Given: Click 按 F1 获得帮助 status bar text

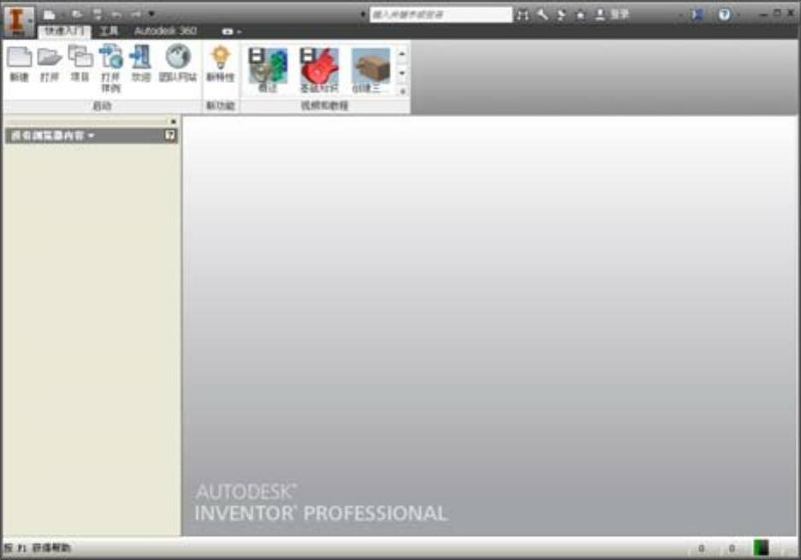Looking at the screenshot, I should click(x=38, y=548).
